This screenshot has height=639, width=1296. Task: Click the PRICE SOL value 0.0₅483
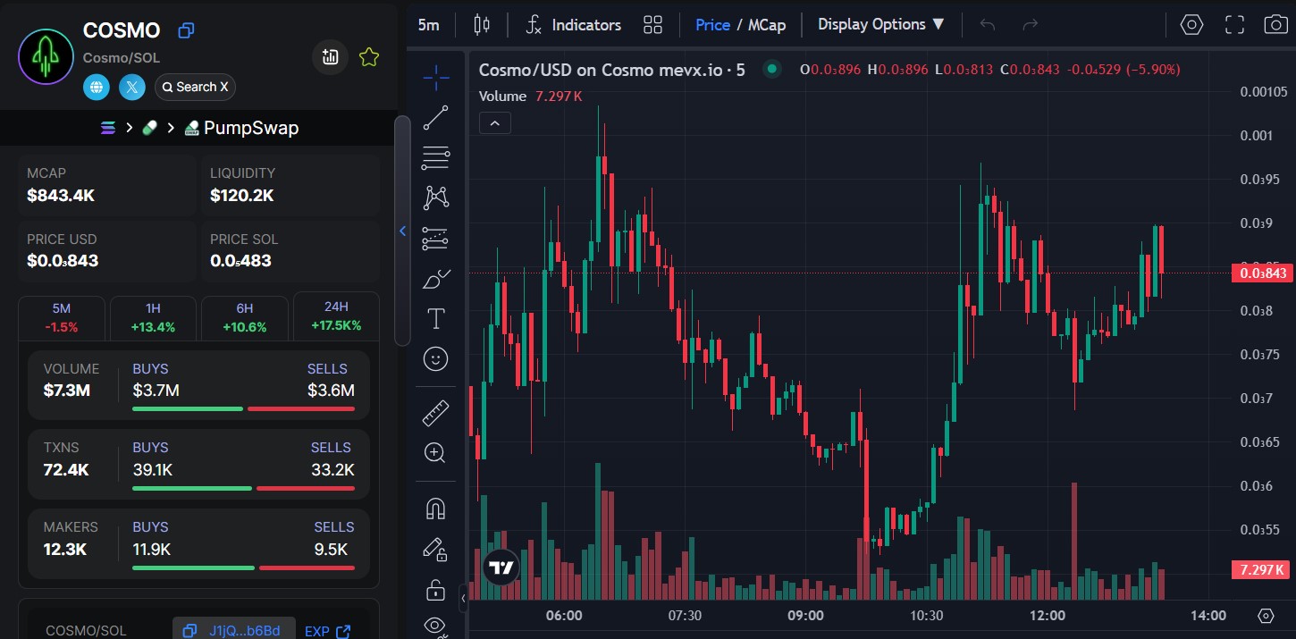click(x=240, y=261)
